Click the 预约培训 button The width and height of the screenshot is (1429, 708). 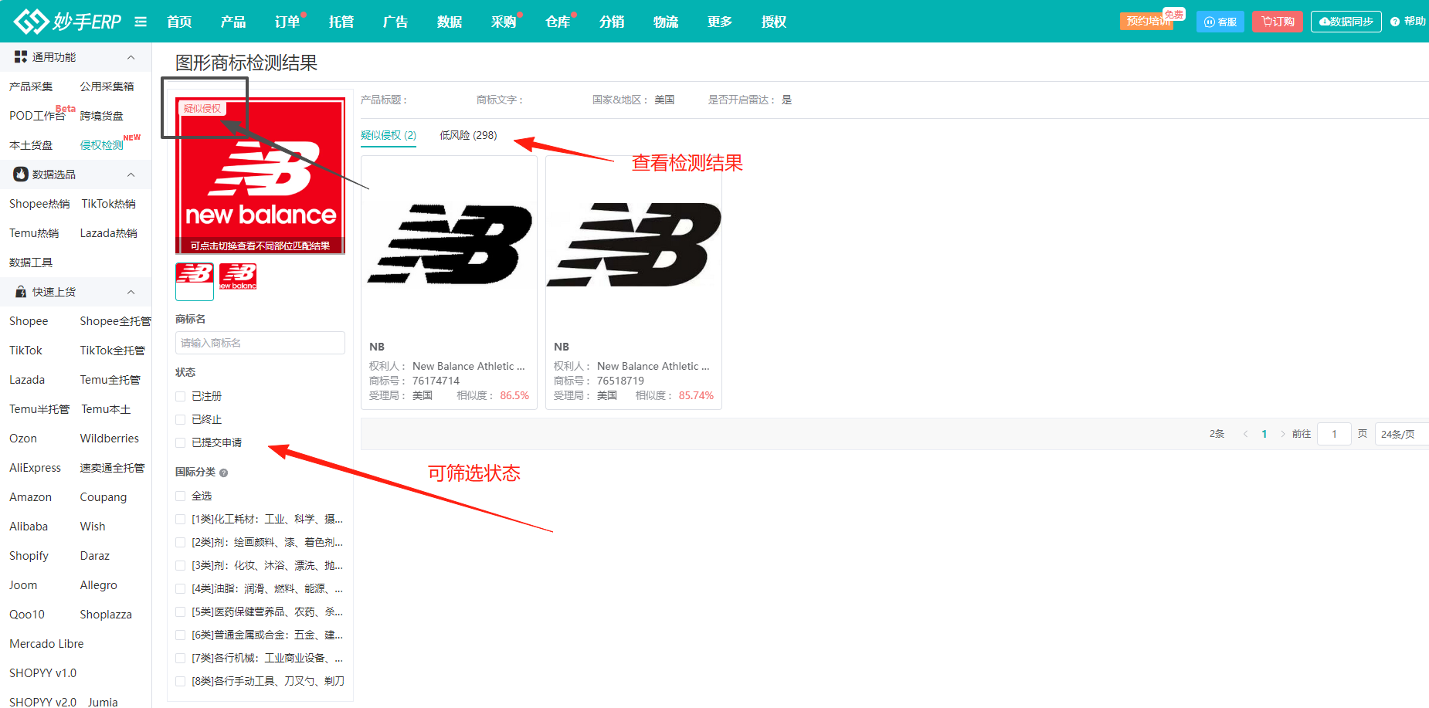1146,21
